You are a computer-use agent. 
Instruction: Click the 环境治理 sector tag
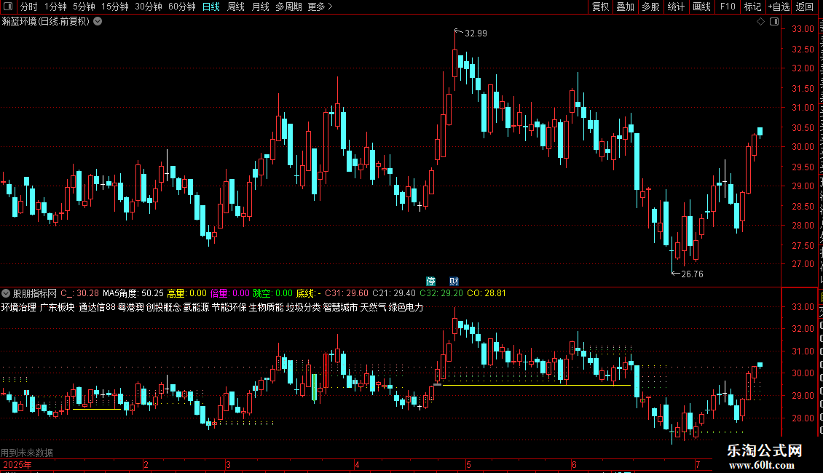point(19,307)
